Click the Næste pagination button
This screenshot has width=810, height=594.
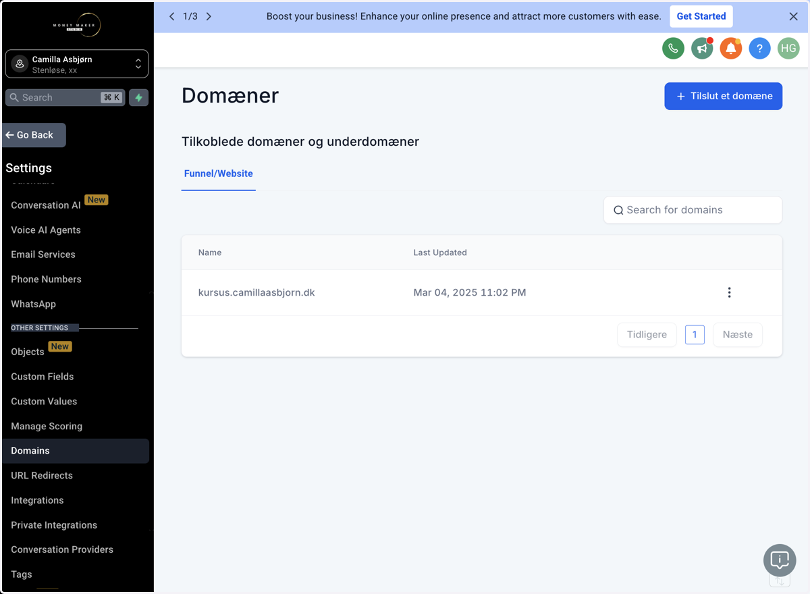tap(738, 335)
